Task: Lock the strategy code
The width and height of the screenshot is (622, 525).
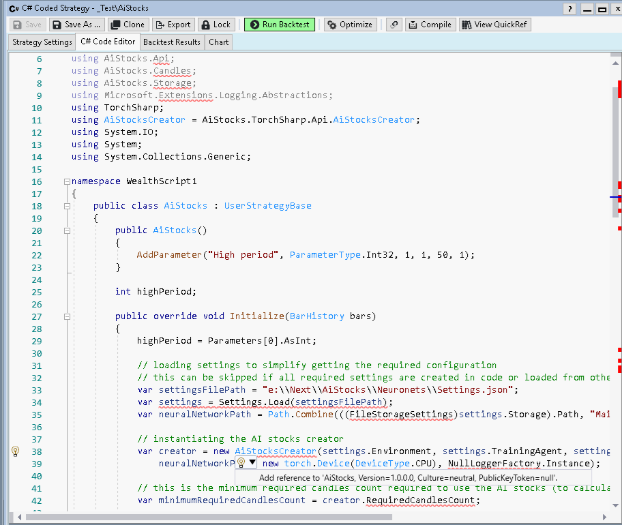Action: pos(216,25)
